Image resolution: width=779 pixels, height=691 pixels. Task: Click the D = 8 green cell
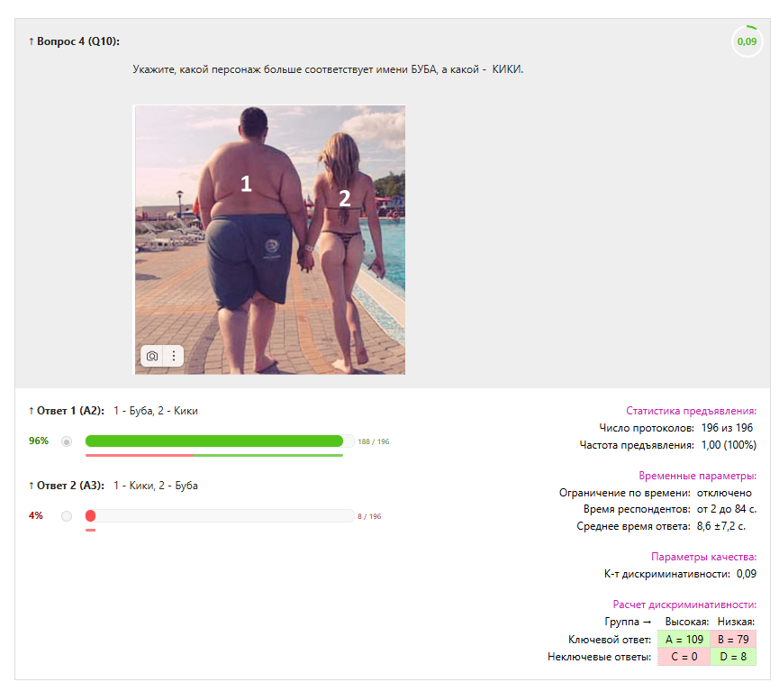[733, 657]
